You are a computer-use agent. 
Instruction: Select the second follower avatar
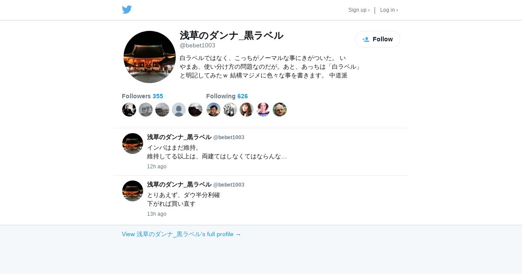click(x=146, y=110)
